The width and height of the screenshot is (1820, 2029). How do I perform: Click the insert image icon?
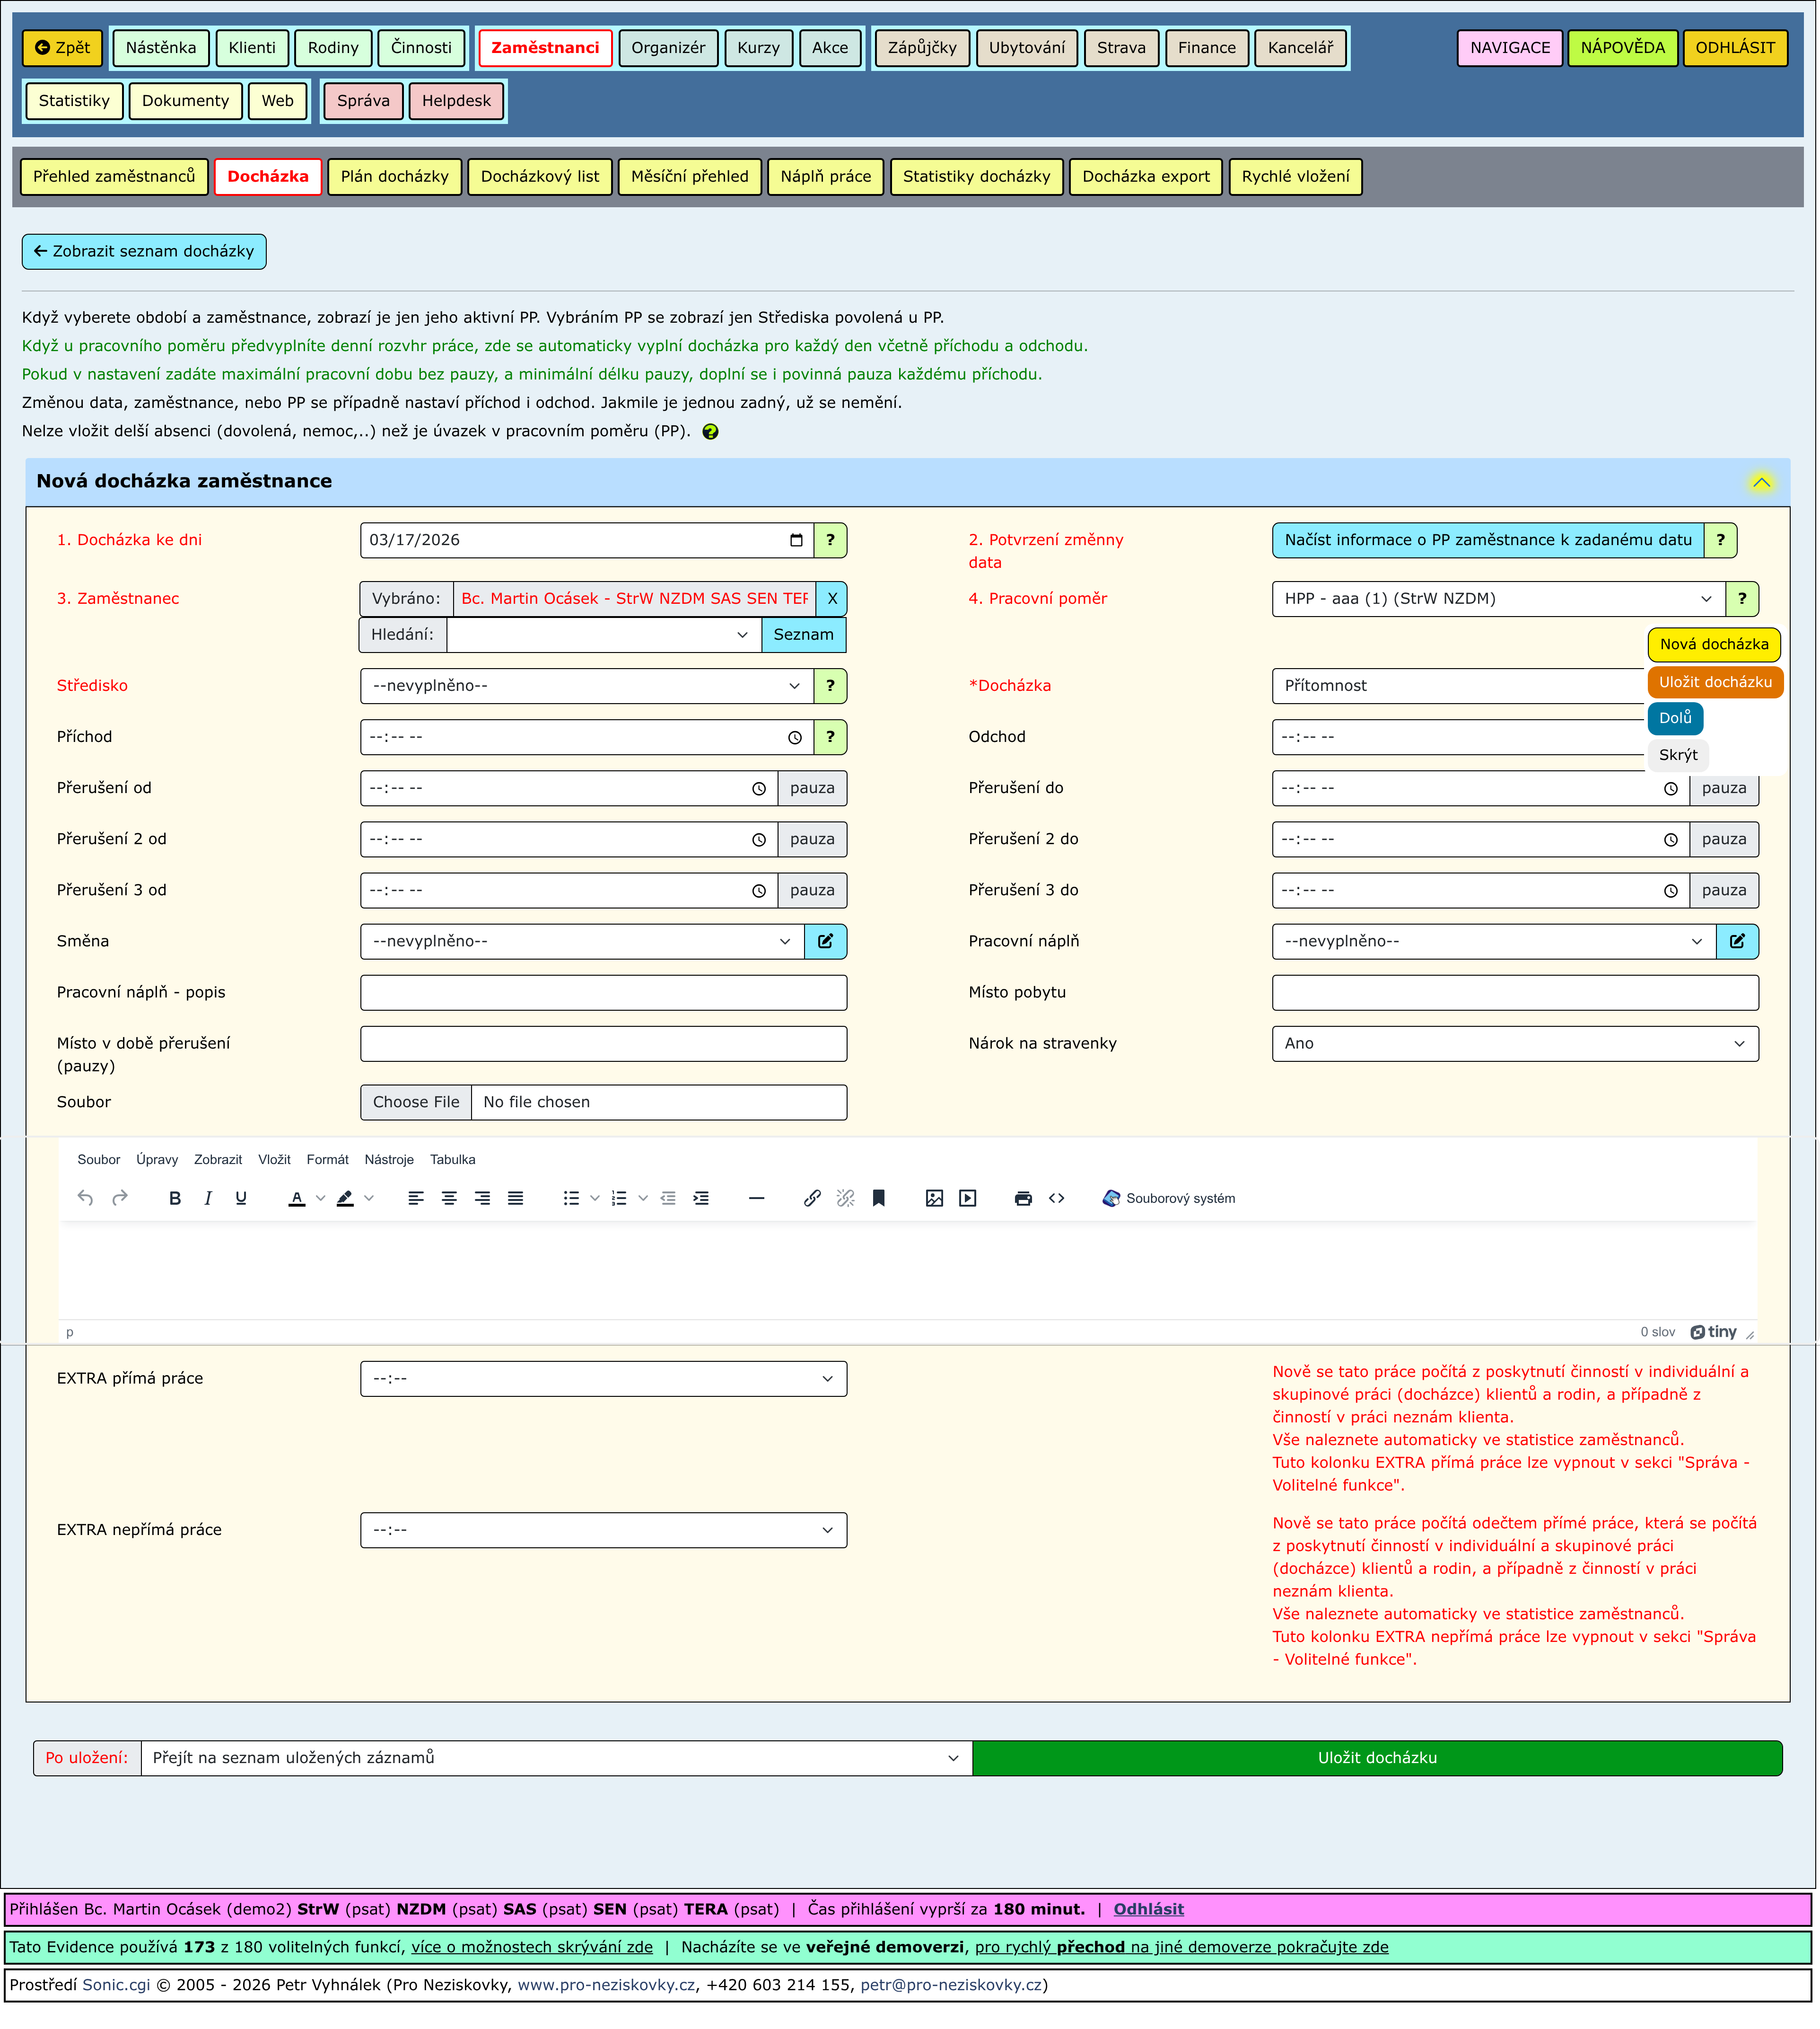coord(934,1199)
